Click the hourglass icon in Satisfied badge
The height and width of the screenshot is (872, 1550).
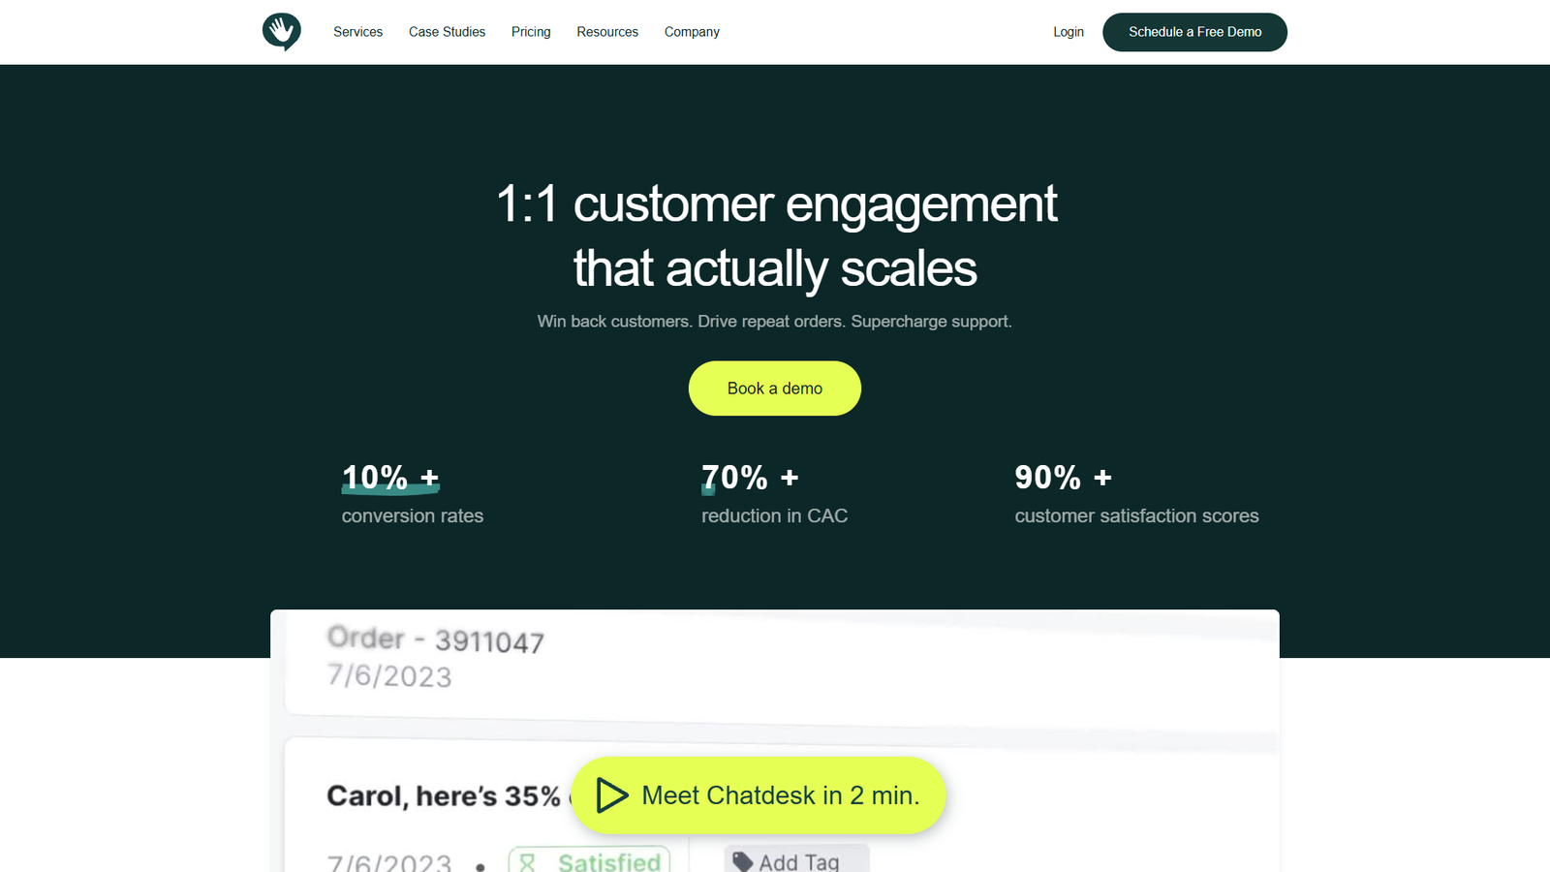527,860
